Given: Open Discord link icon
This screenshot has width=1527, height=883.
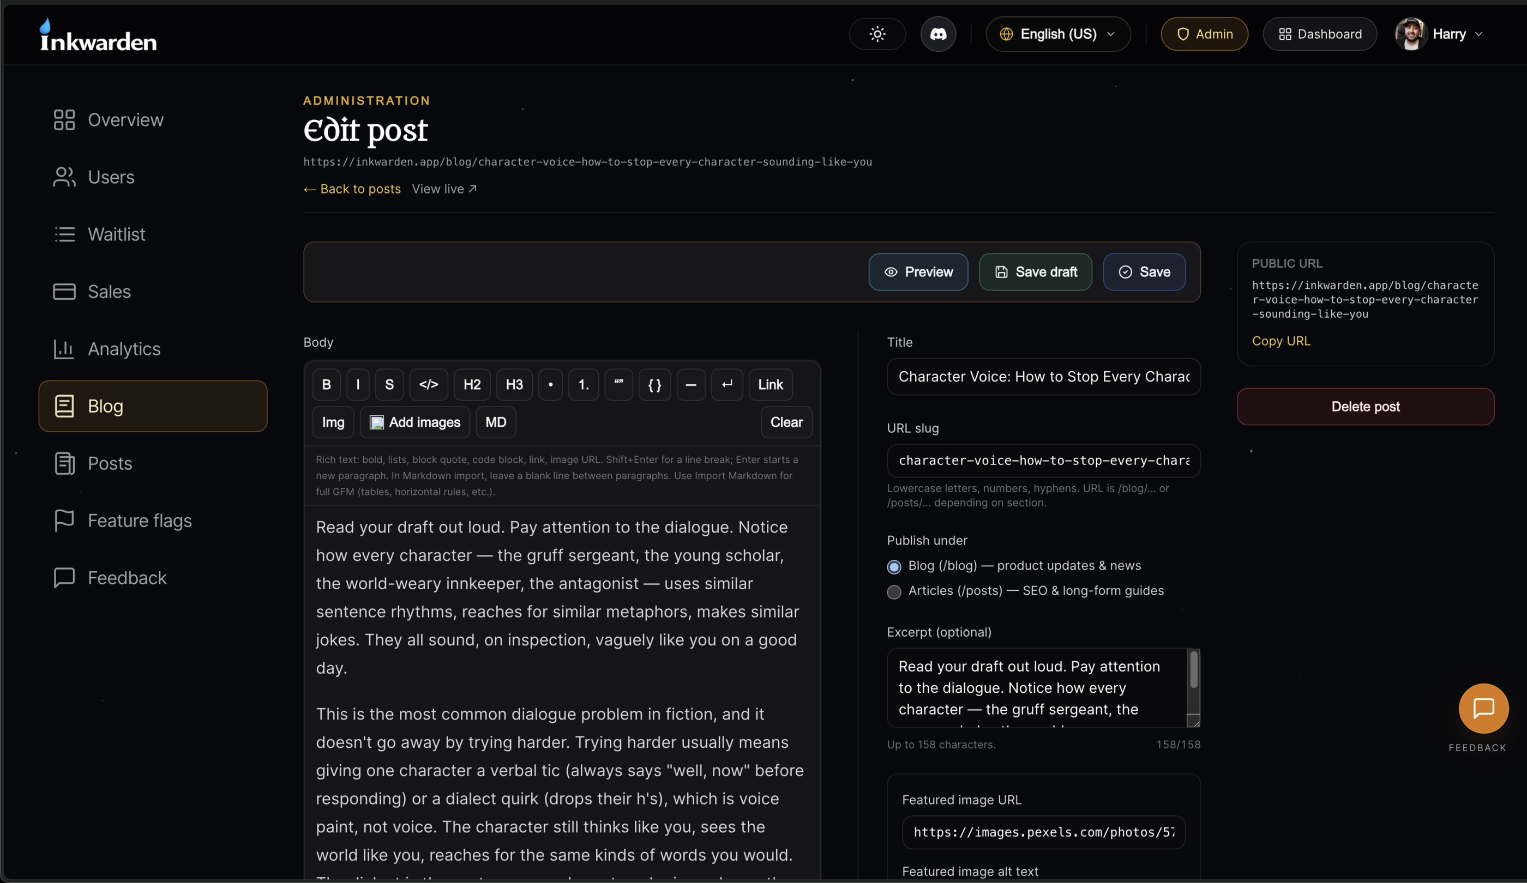Looking at the screenshot, I should coord(938,34).
